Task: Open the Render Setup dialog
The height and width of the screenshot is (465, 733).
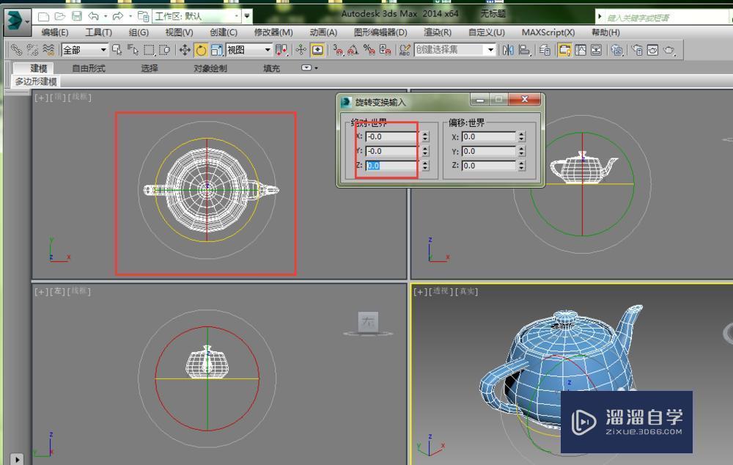Action: [x=637, y=49]
